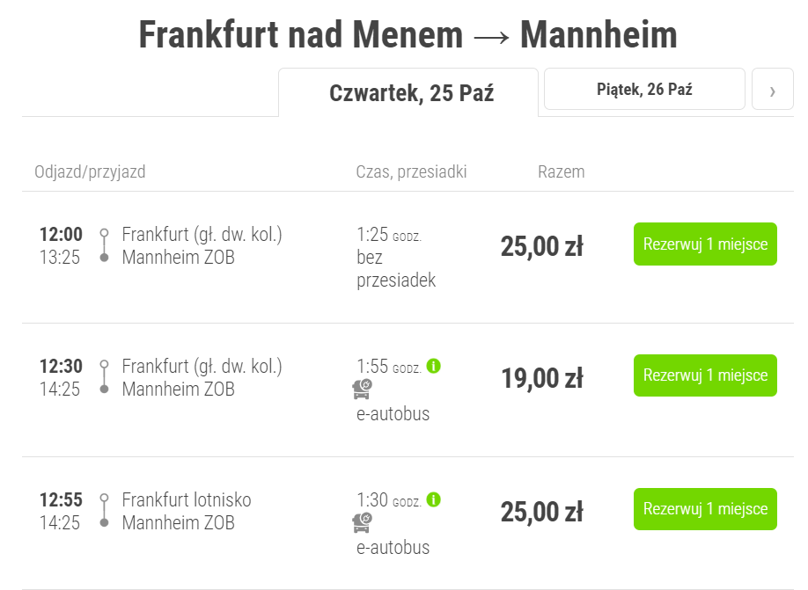Reserve a seat from Frankfurt lotnisko

coord(705,509)
